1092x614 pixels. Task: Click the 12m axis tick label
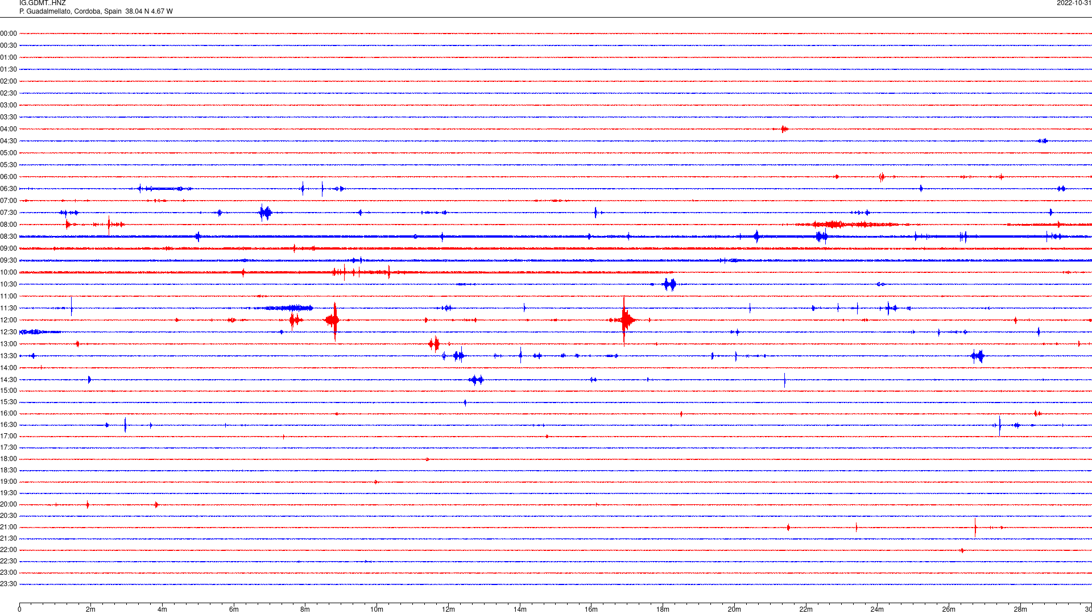(x=448, y=609)
